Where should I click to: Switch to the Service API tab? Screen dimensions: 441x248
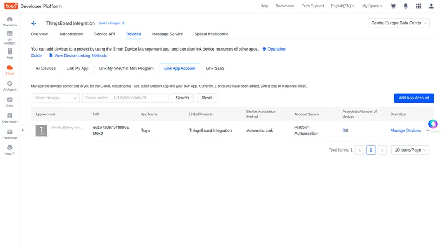(x=104, y=34)
